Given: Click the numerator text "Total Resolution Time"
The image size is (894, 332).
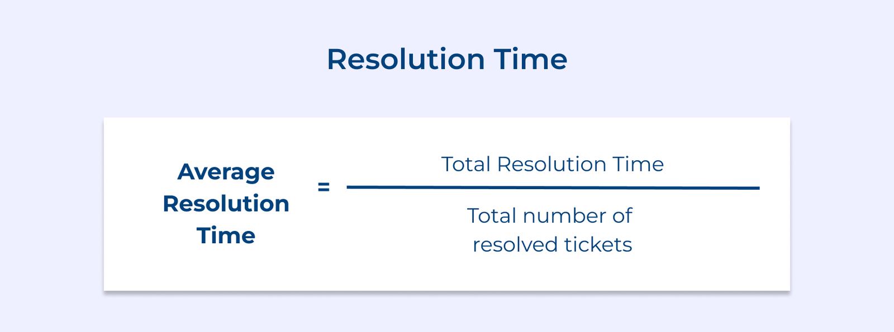Looking at the screenshot, I should [552, 164].
